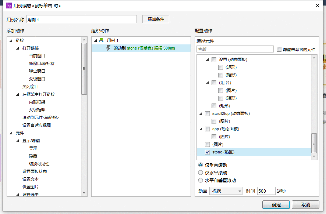326x214 pixels.
Task: Click the 添加条件 button
Action: [156, 19]
